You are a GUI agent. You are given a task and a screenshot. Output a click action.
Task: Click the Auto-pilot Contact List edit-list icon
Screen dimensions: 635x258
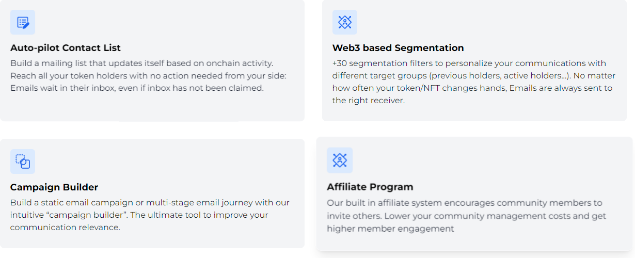coord(23,22)
